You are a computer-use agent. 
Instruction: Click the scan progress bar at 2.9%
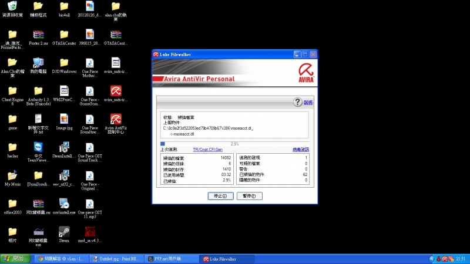(x=234, y=143)
